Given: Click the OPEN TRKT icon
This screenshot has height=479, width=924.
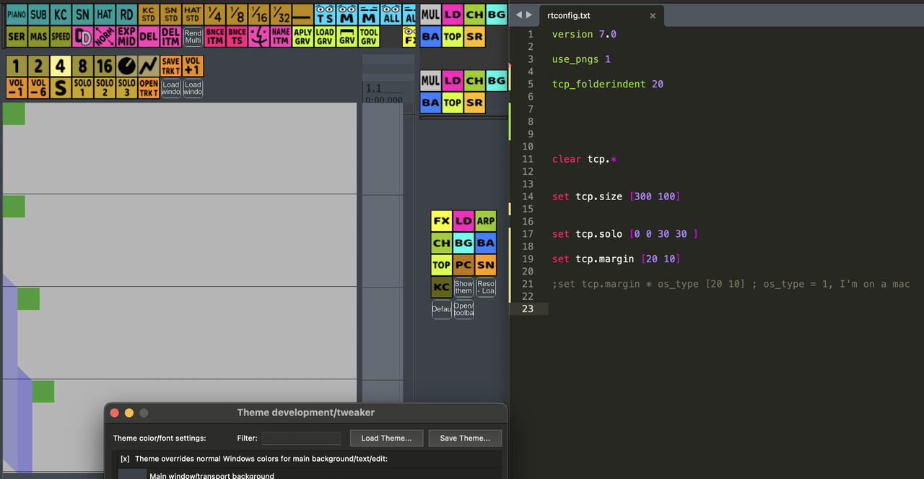Looking at the screenshot, I should tap(149, 88).
